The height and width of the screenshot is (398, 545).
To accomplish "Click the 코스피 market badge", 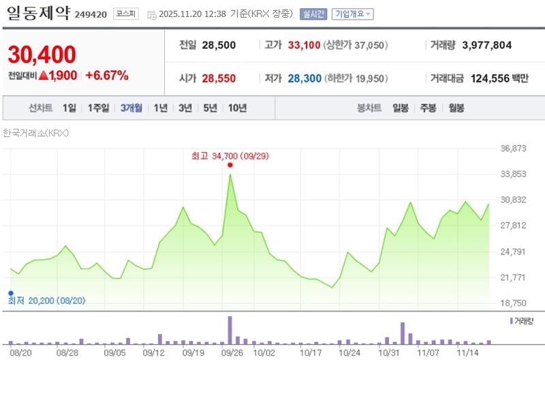I will click(125, 14).
